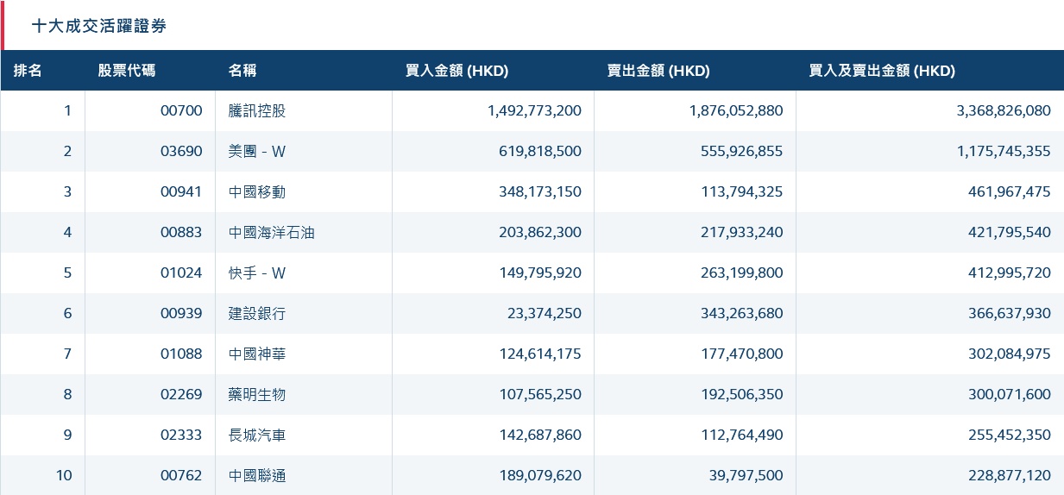Click the 買入金額 (HKD) column header

coord(456,71)
